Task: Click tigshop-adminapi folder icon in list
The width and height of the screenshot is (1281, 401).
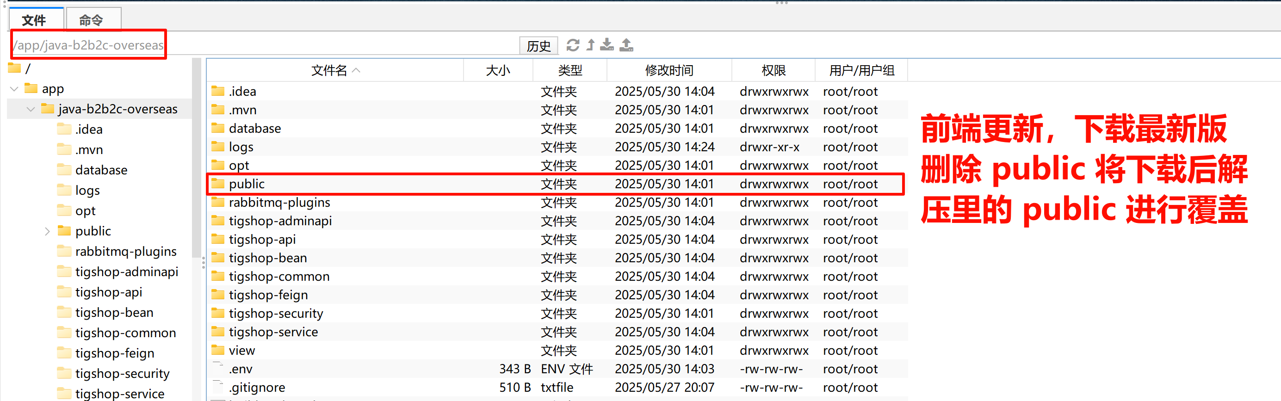Action: (217, 221)
